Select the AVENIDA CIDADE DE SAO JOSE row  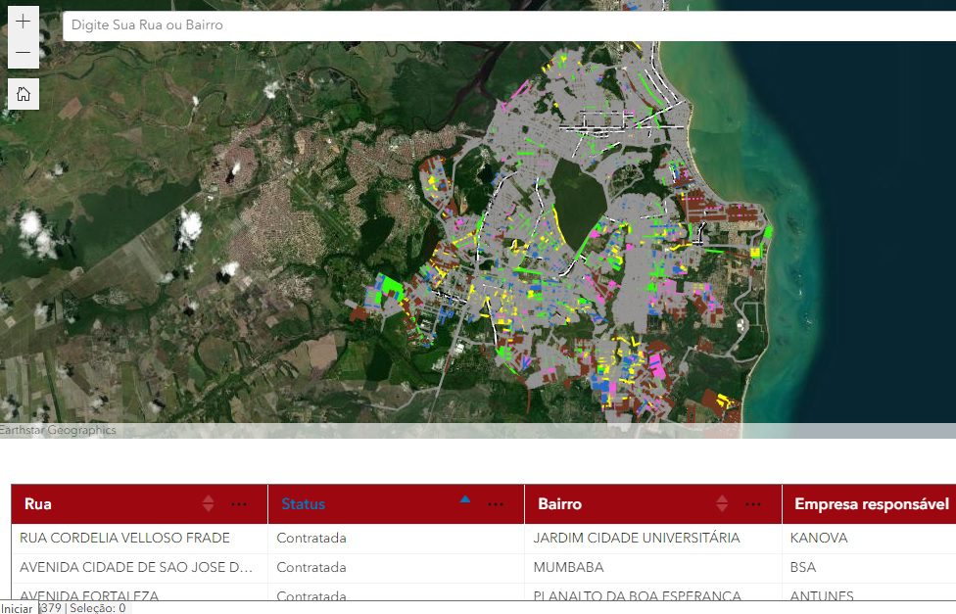point(484,568)
